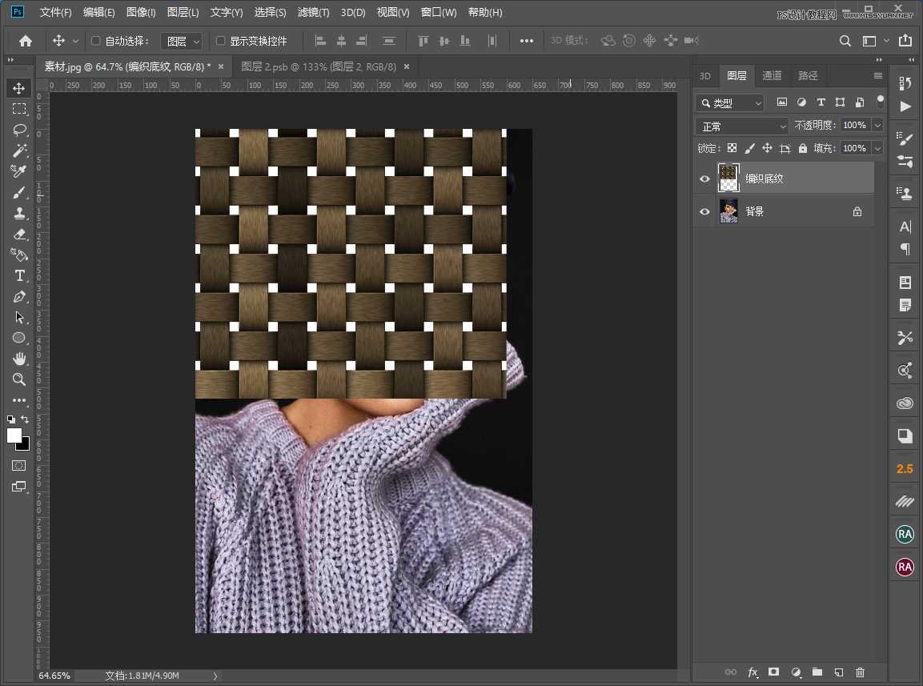
Task: Hide the 编织底纹 layer
Action: pos(704,178)
